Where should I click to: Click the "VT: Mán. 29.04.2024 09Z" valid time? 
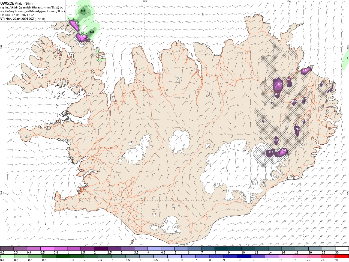17,19
